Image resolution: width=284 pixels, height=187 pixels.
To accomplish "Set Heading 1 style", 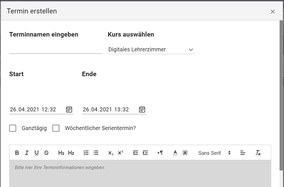I will point(61,153).
